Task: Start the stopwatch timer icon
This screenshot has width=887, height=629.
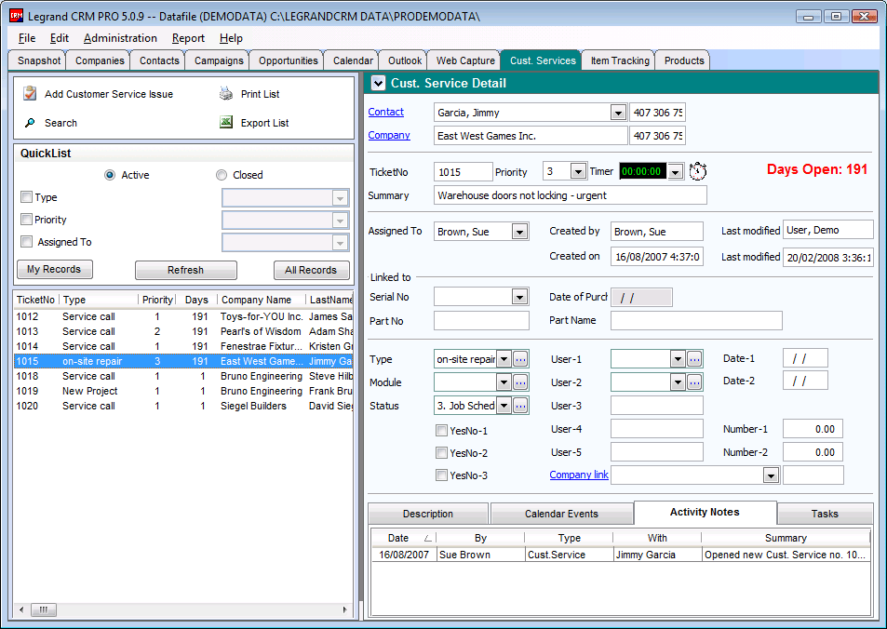Action: (x=698, y=171)
